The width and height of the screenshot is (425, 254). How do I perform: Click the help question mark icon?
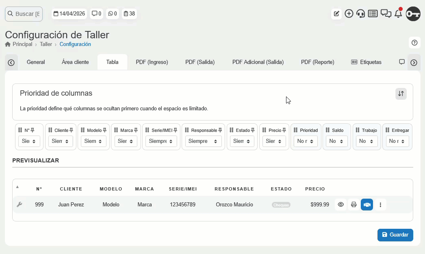414,43
